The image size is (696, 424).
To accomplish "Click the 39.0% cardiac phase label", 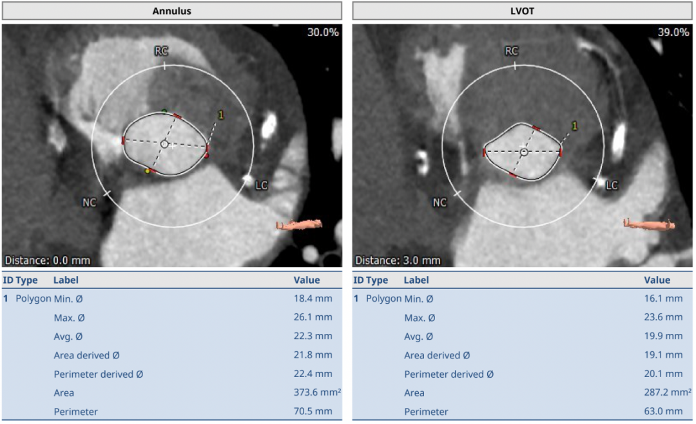I will 673,32.
